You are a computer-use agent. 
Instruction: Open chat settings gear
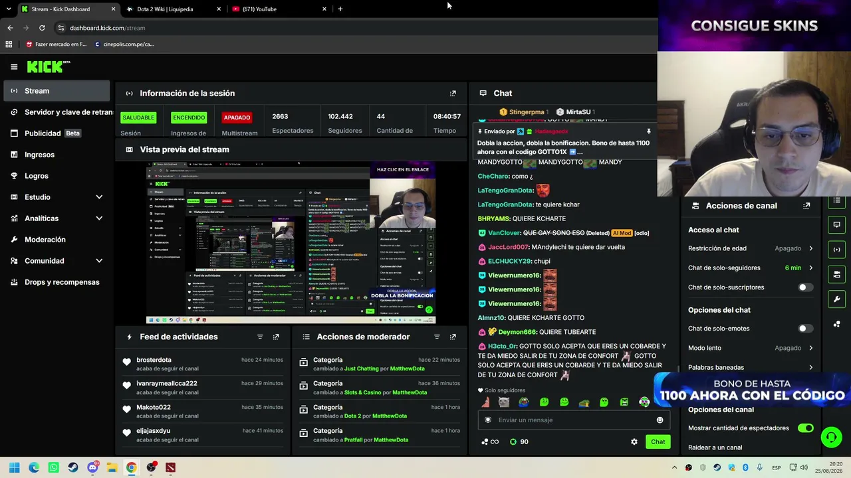click(634, 441)
